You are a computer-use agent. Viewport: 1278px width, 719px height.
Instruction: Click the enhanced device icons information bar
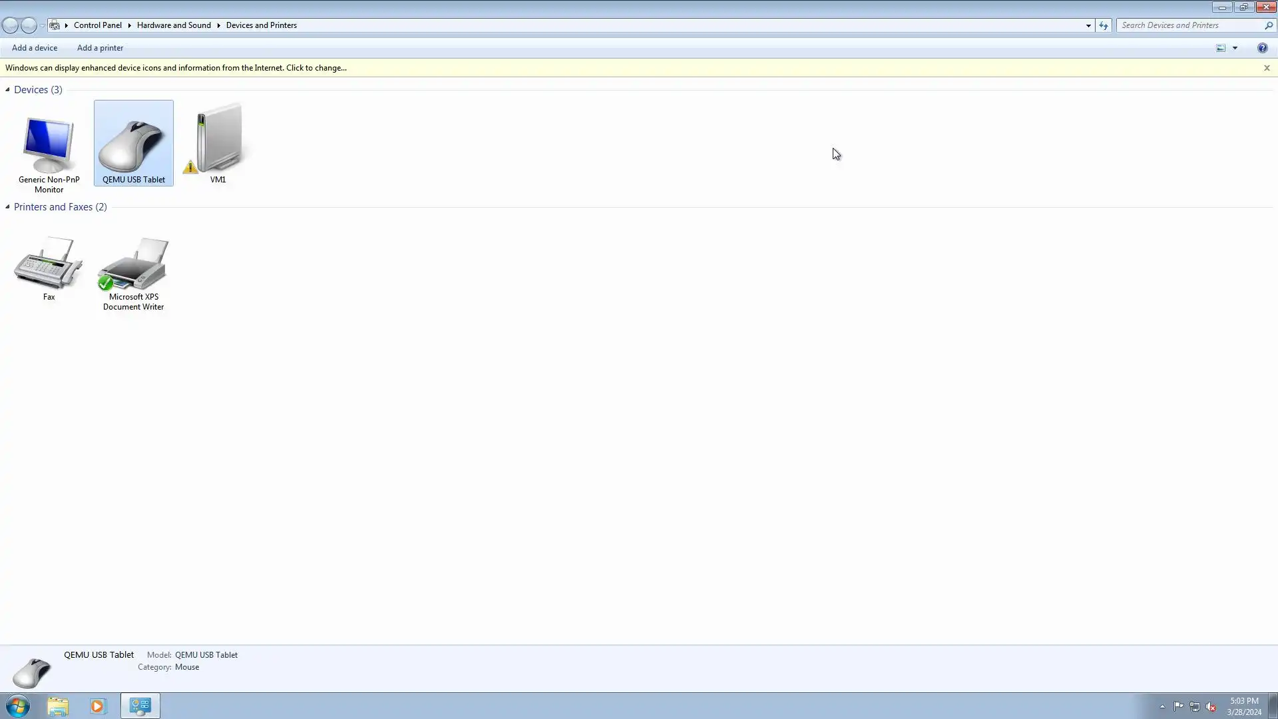pyautogui.click(x=176, y=68)
